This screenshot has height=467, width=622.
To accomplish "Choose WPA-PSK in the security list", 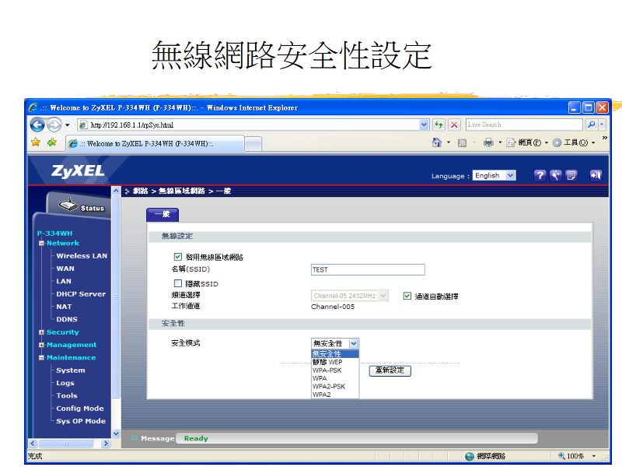I will pos(335,370).
